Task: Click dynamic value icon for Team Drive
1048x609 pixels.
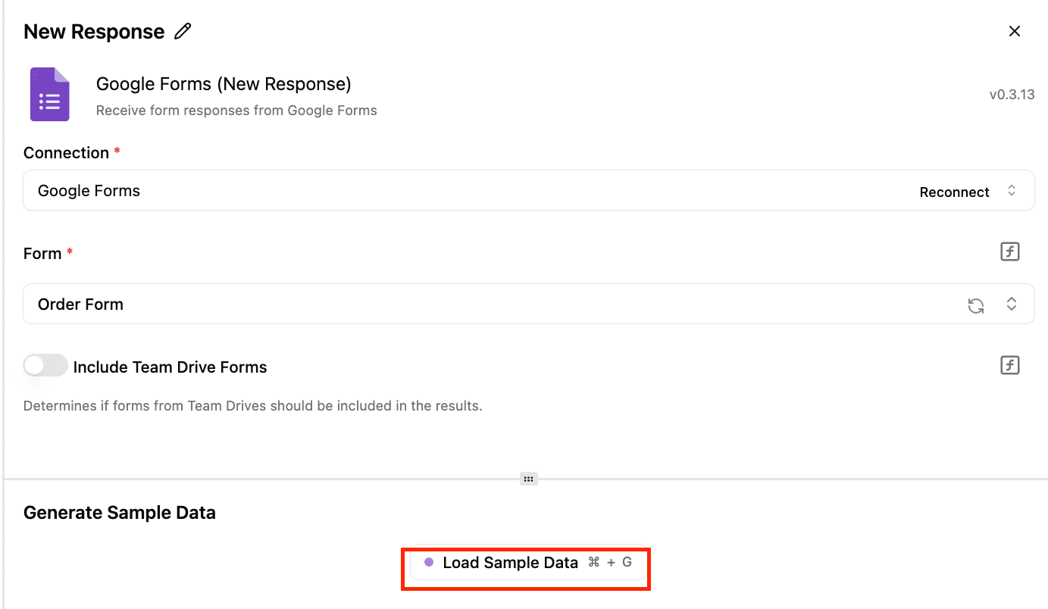Action: click(x=1009, y=366)
